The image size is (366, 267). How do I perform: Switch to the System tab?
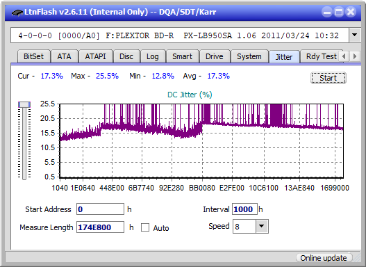coord(249,56)
